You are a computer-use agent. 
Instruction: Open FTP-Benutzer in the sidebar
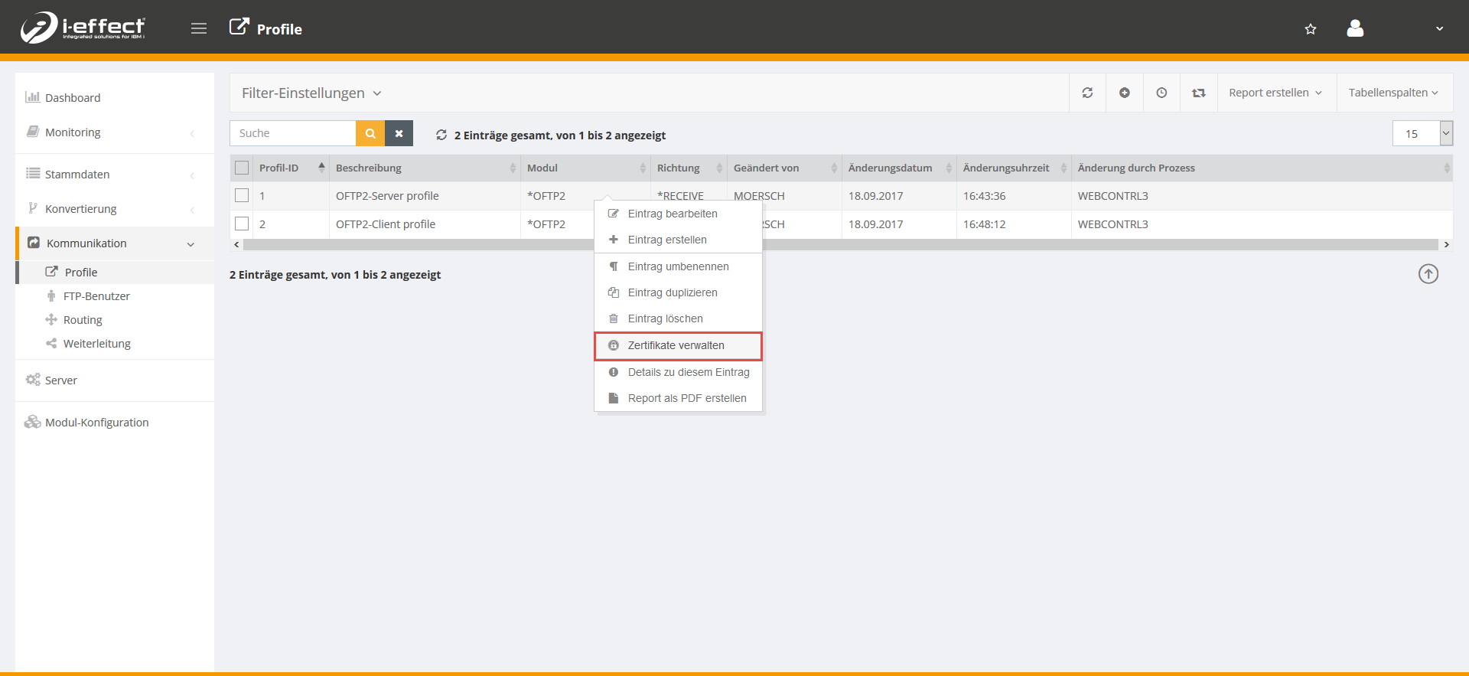96,296
